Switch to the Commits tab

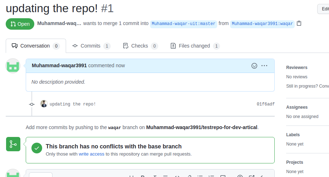91,46
